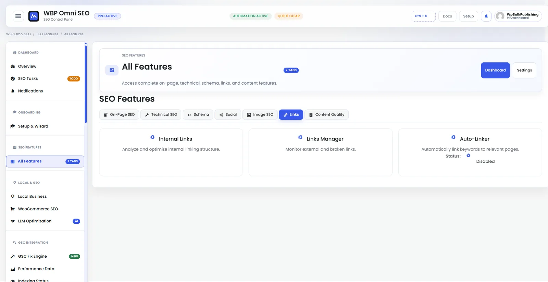Click the Performance Data chart icon
This screenshot has width=548, height=282.
click(x=13, y=269)
